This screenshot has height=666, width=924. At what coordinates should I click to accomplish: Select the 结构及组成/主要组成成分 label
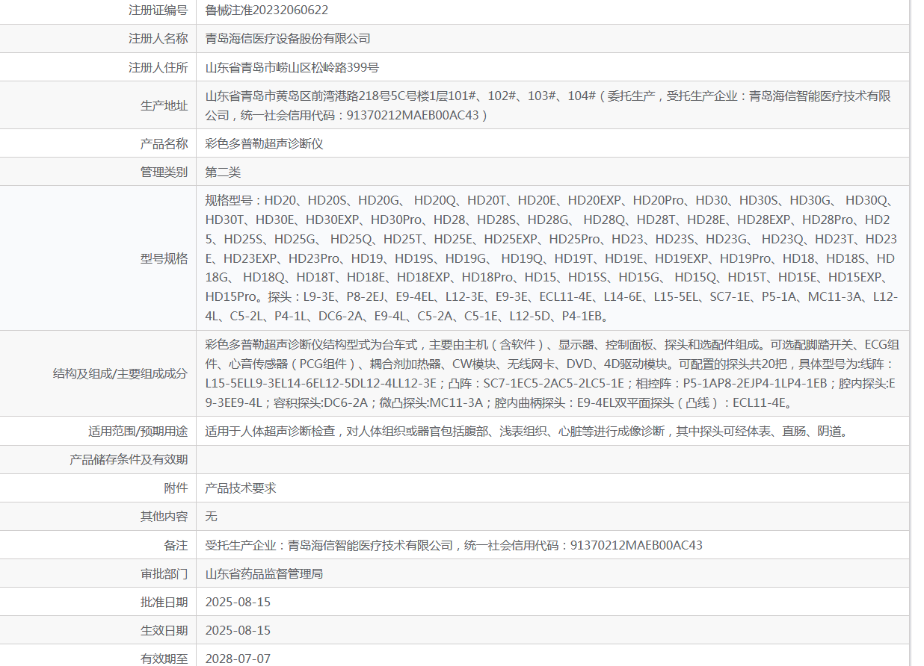point(120,373)
